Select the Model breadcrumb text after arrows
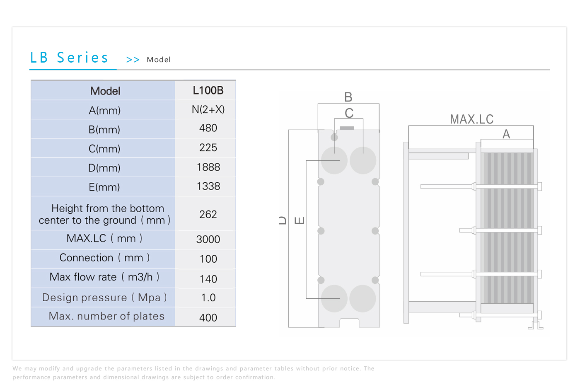The image size is (580, 387). tap(159, 60)
